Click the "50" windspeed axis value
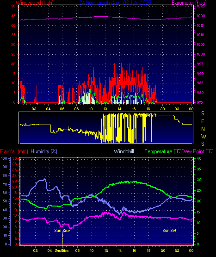The width and height of the screenshot is (216, 257). click(x=13, y=6)
